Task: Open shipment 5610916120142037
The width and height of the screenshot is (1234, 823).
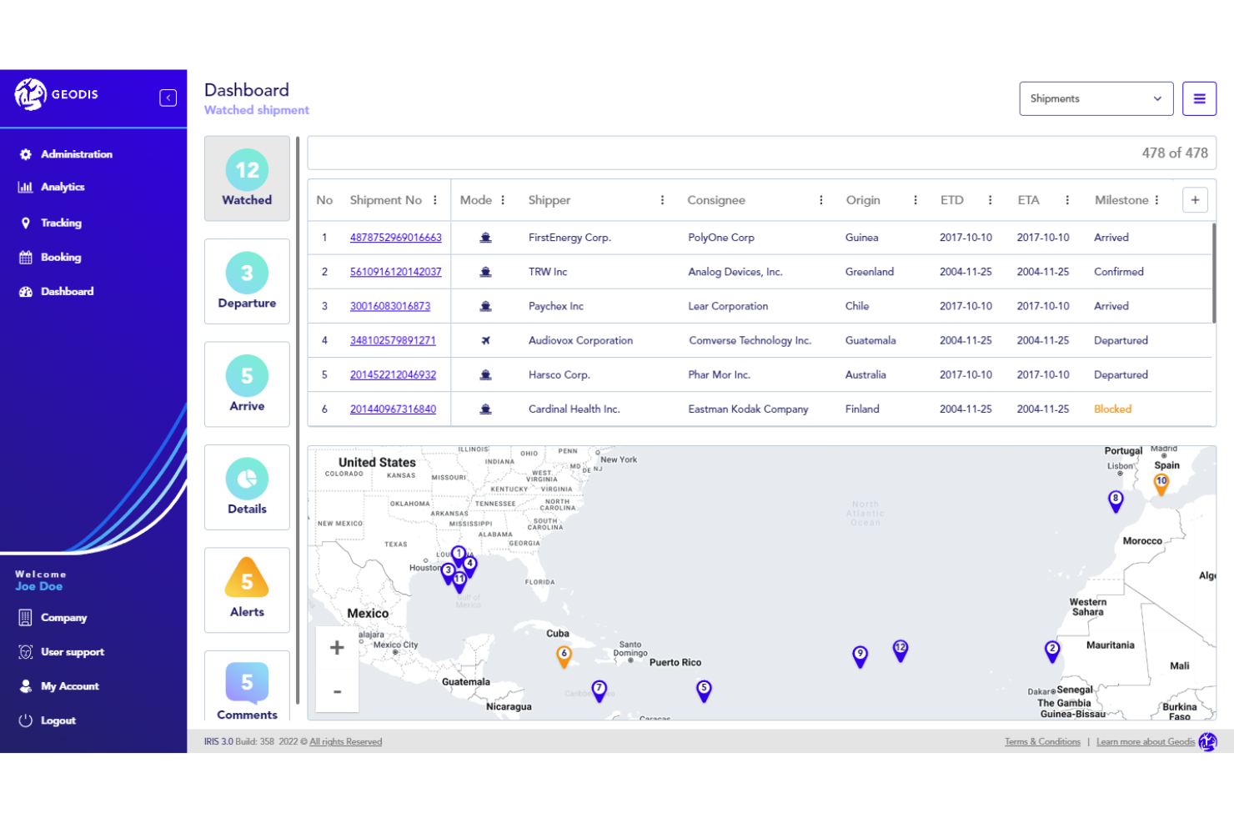Action: (396, 272)
